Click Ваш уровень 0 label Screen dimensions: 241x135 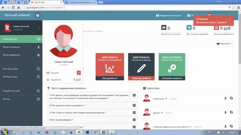pyautogui.click(x=110, y=78)
